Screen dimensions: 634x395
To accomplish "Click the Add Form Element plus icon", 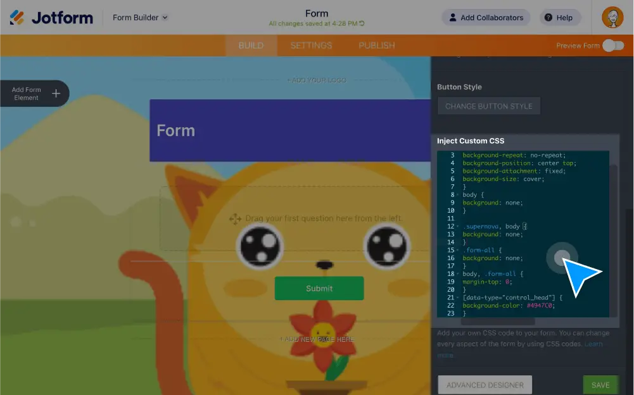I will pos(55,93).
